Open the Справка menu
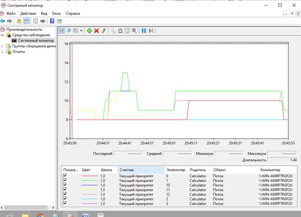 [x=73, y=13]
